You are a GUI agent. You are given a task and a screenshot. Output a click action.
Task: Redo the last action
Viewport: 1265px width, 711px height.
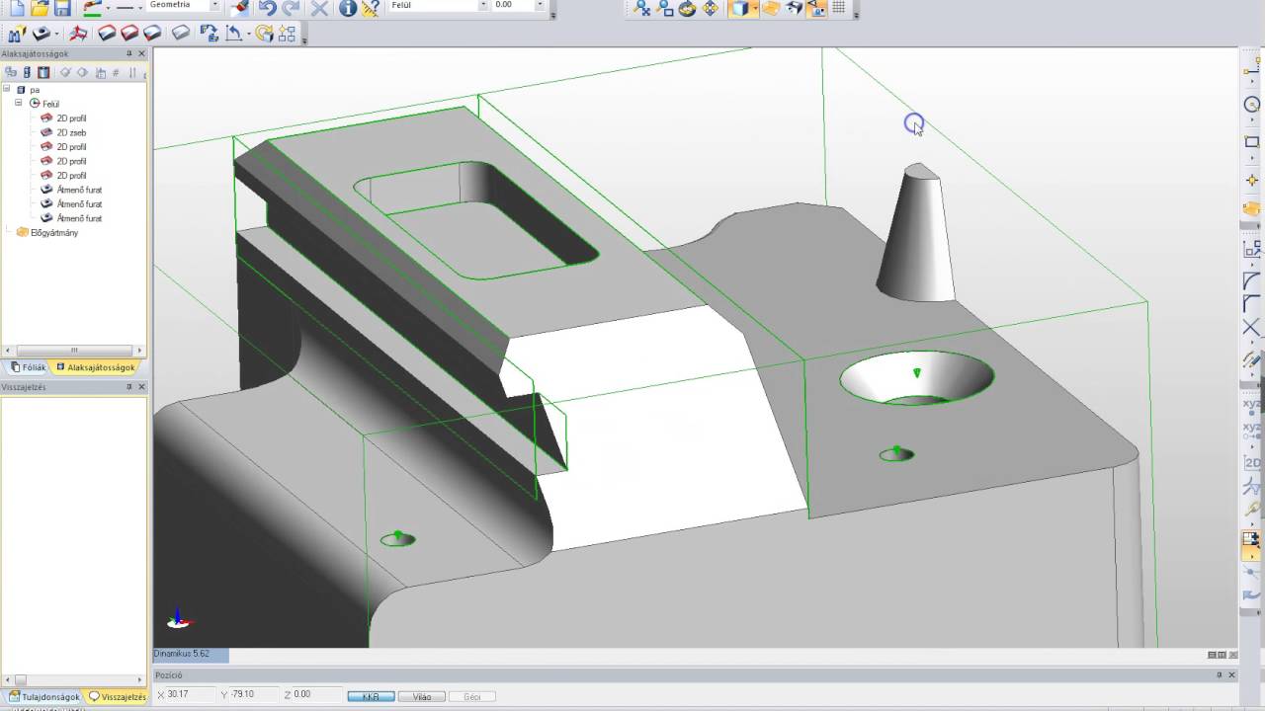292,8
